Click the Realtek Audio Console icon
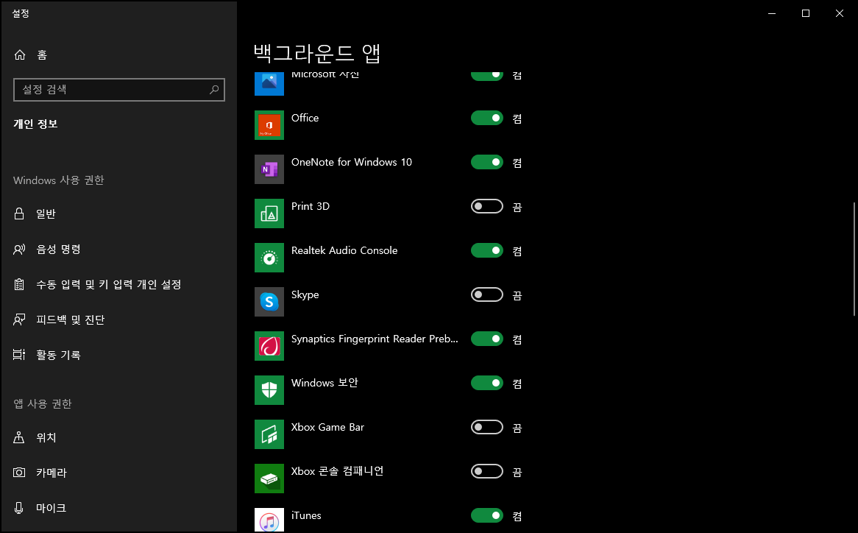The image size is (858, 533). point(269,258)
